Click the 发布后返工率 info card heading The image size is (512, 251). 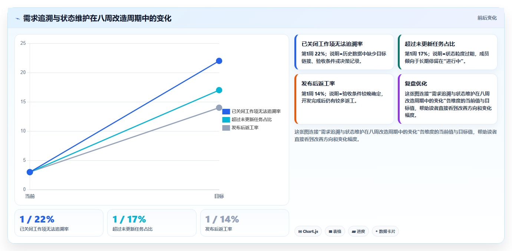[x=318, y=84]
